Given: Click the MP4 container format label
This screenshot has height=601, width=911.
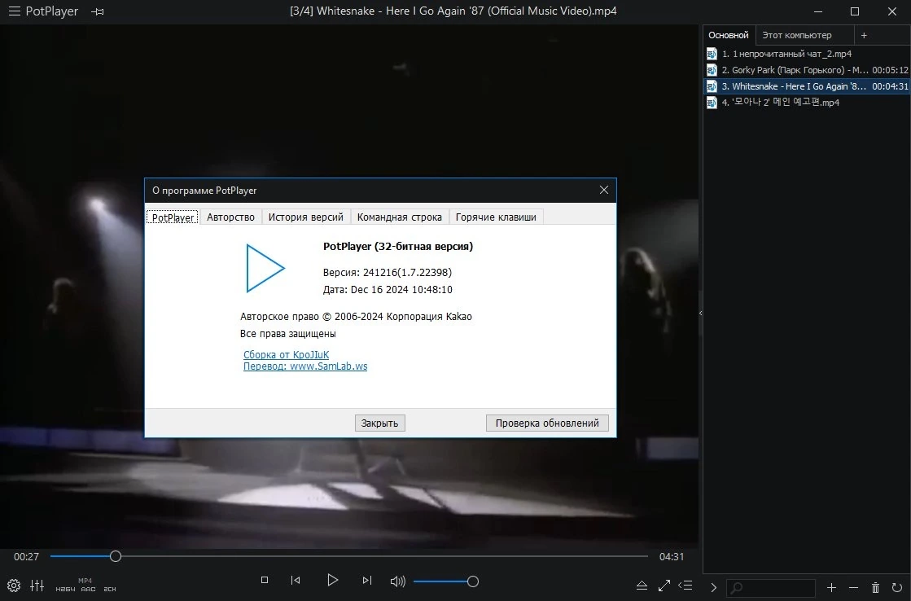Looking at the screenshot, I should (x=85, y=581).
